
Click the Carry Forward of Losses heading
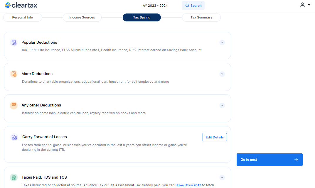pyautogui.click(x=45, y=137)
